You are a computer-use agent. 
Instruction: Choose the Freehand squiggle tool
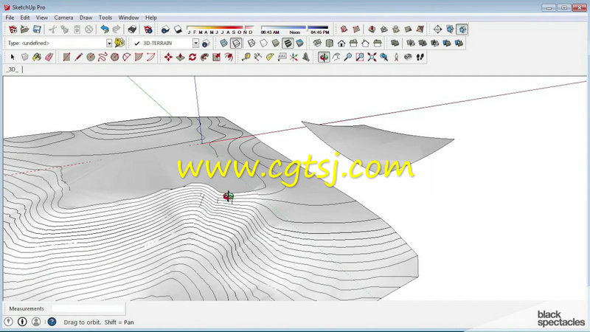(x=103, y=57)
